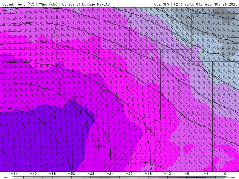Click the 0 colorbar tick label

pyautogui.click(x=225, y=174)
